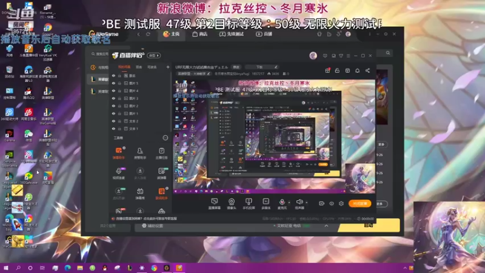Switch to WeGame 直播 tab
The image size is (485, 273).
pos(264,34)
